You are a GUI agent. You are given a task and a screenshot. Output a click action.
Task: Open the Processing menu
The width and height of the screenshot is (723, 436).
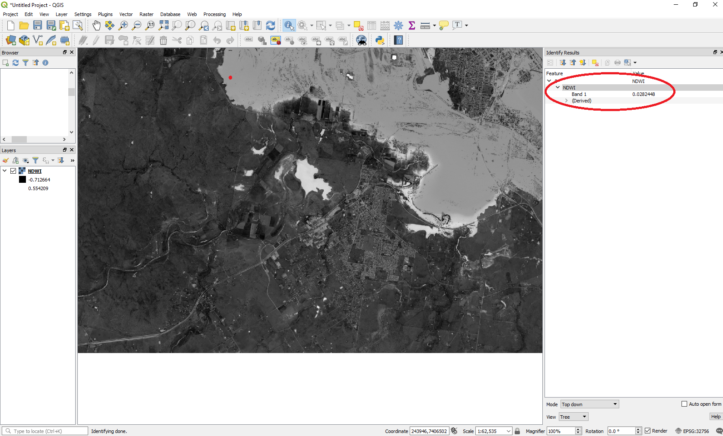(214, 14)
